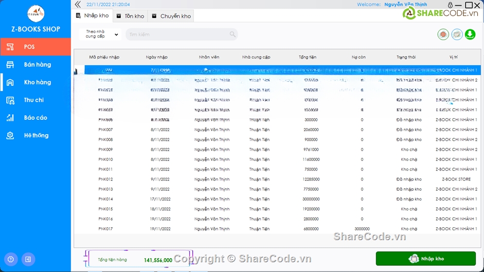Switch to the Chuyển kho tab
The image size is (484, 272).
click(171, 16)
